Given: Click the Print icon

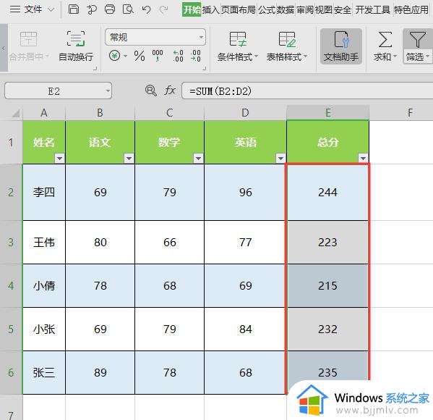Looking at the screenshot, I should click(x=110, y=9).
